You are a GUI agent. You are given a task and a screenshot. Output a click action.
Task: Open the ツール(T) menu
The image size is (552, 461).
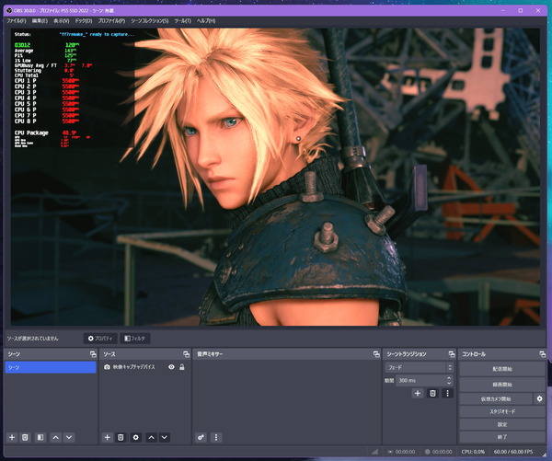(x=182, y=19)
